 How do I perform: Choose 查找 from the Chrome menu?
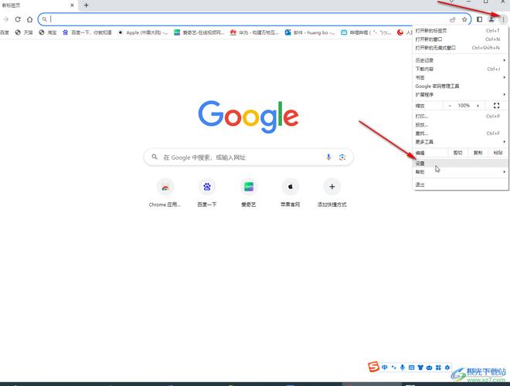(x=461, y=134)
